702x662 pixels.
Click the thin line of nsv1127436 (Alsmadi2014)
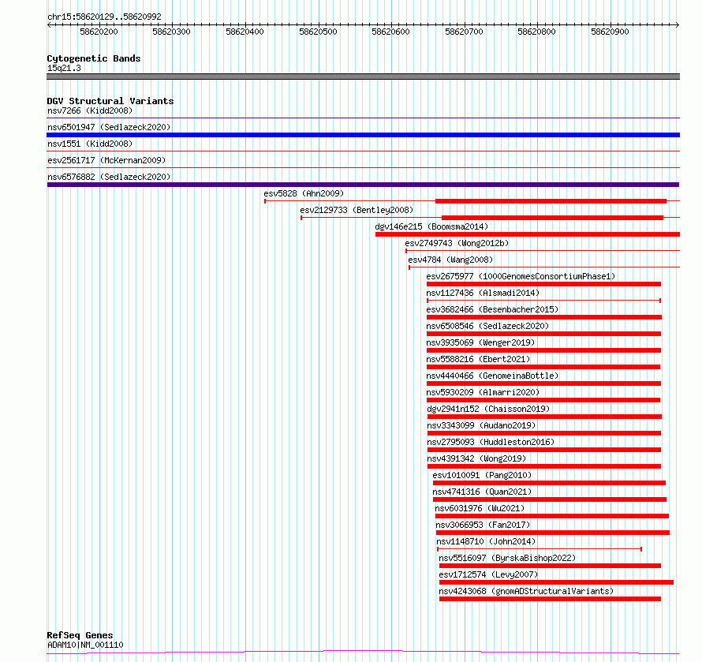544,301
